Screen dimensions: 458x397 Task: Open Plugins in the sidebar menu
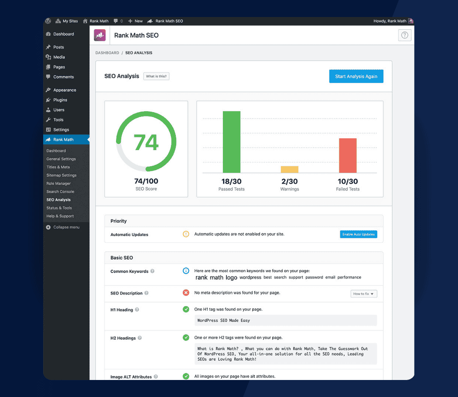pyautogui.click(x=60, y=100)
